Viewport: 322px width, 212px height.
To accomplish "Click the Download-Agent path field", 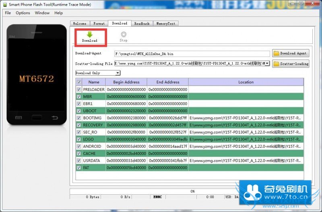I will pos(192,54).
